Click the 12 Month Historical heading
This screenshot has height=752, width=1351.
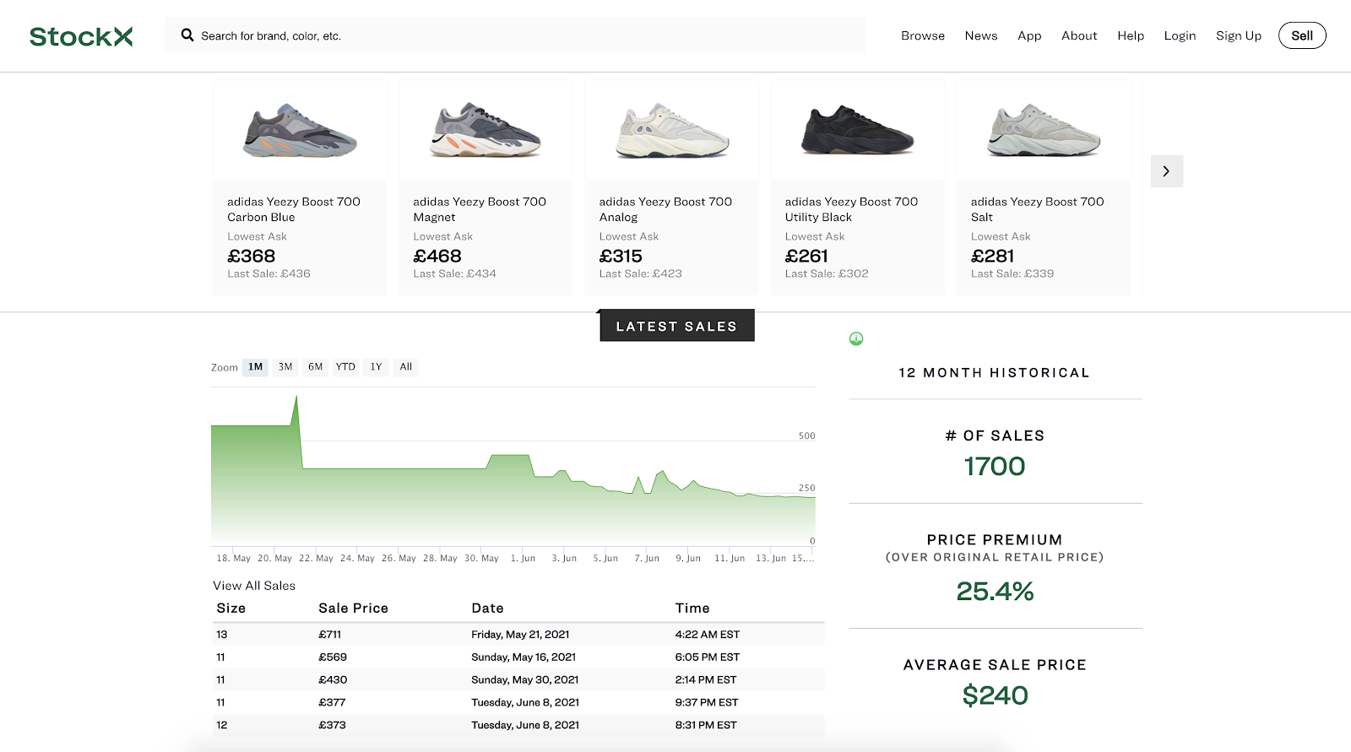coord(995,373)
